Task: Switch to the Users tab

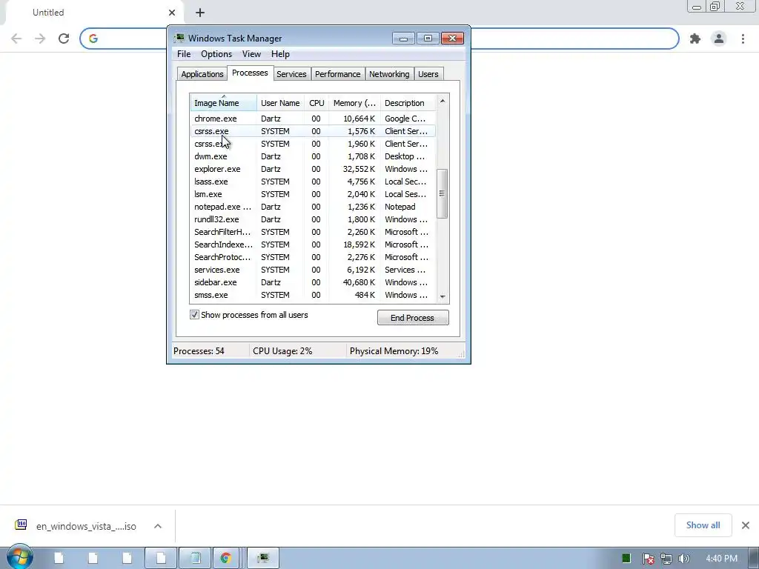Action: click(x=428, y=74)
